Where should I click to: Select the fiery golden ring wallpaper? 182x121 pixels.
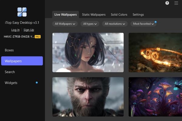click(x=155, y=52)
